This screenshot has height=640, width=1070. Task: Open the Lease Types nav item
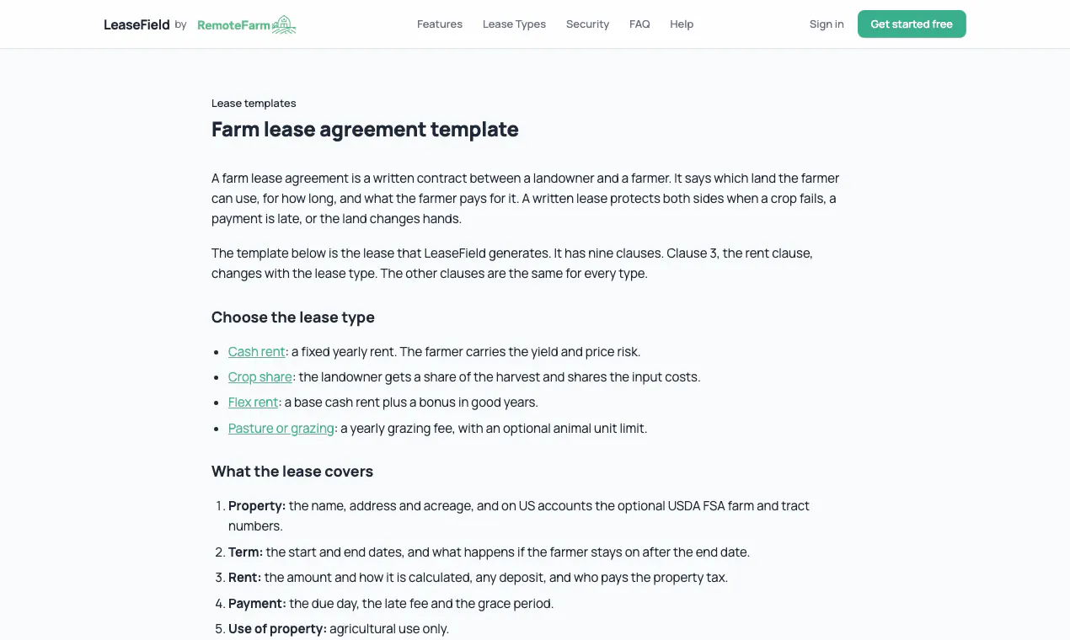tap(514, 24)
